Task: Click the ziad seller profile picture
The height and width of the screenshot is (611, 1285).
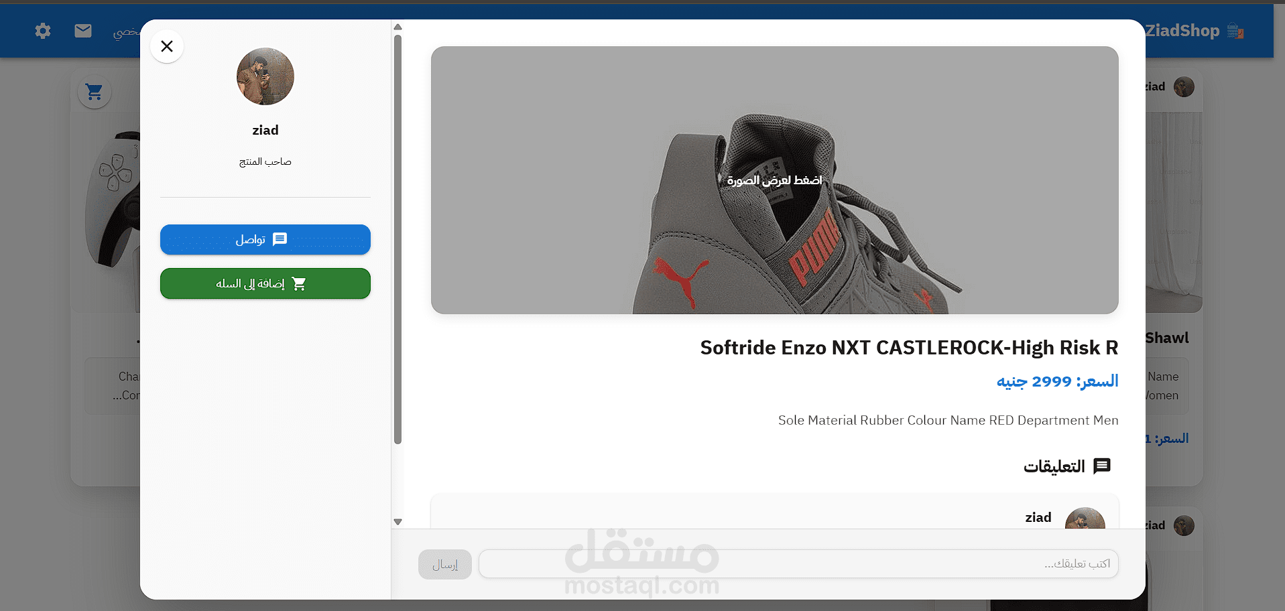Action: (x=265, y=76)
